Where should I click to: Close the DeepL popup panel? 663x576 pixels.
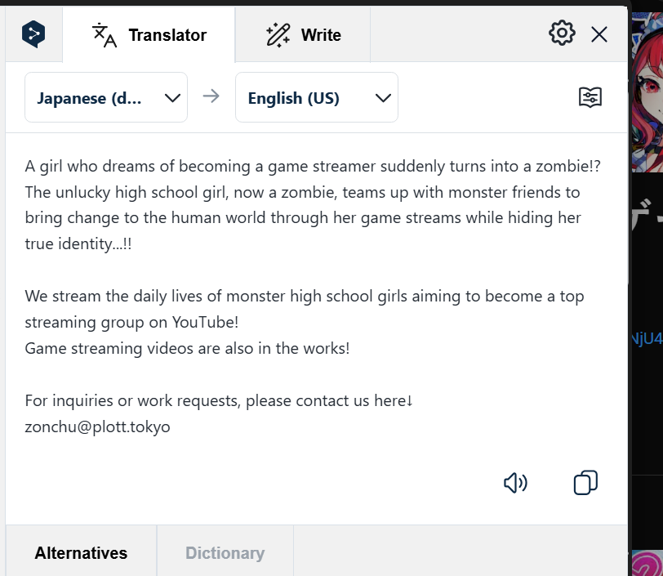coord(599,34)
